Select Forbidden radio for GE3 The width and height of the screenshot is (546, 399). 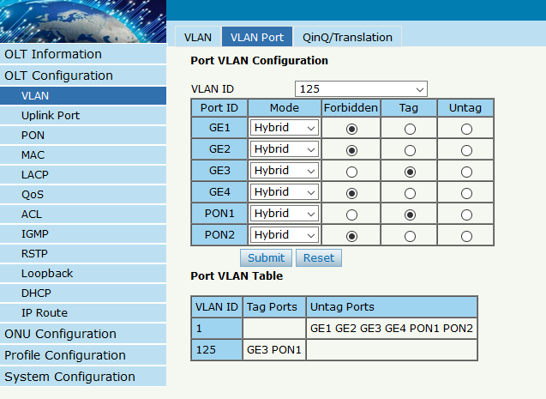(x=351, y=172)
